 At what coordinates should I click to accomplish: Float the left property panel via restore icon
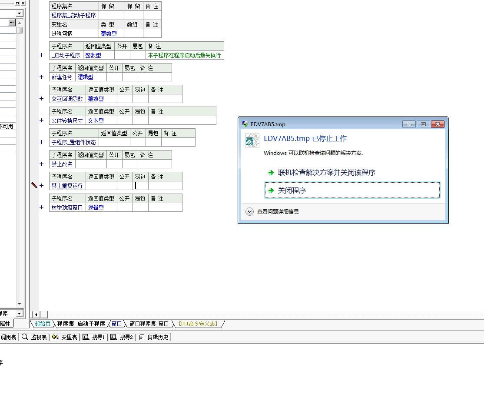17,3
